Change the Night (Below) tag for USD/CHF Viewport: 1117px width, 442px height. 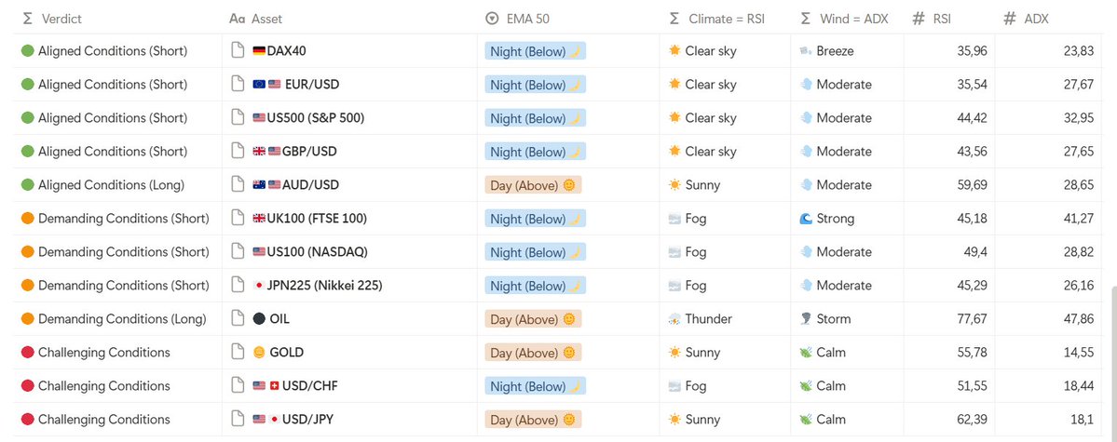[535, 386]
